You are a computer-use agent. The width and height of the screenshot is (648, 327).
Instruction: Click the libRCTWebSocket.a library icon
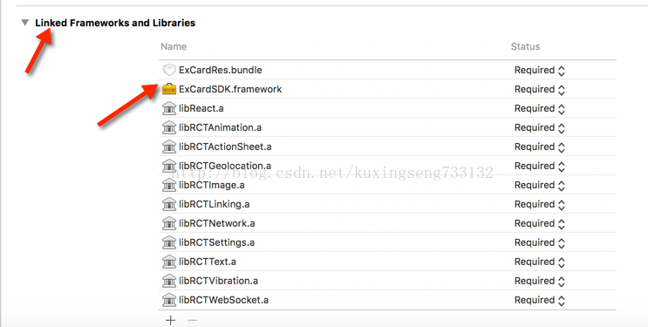click(169, 300)
